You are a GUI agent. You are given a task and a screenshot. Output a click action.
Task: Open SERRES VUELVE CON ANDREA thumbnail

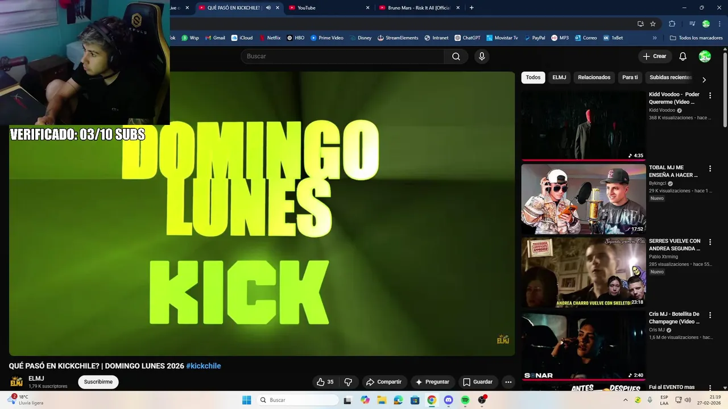click(584, 273)
